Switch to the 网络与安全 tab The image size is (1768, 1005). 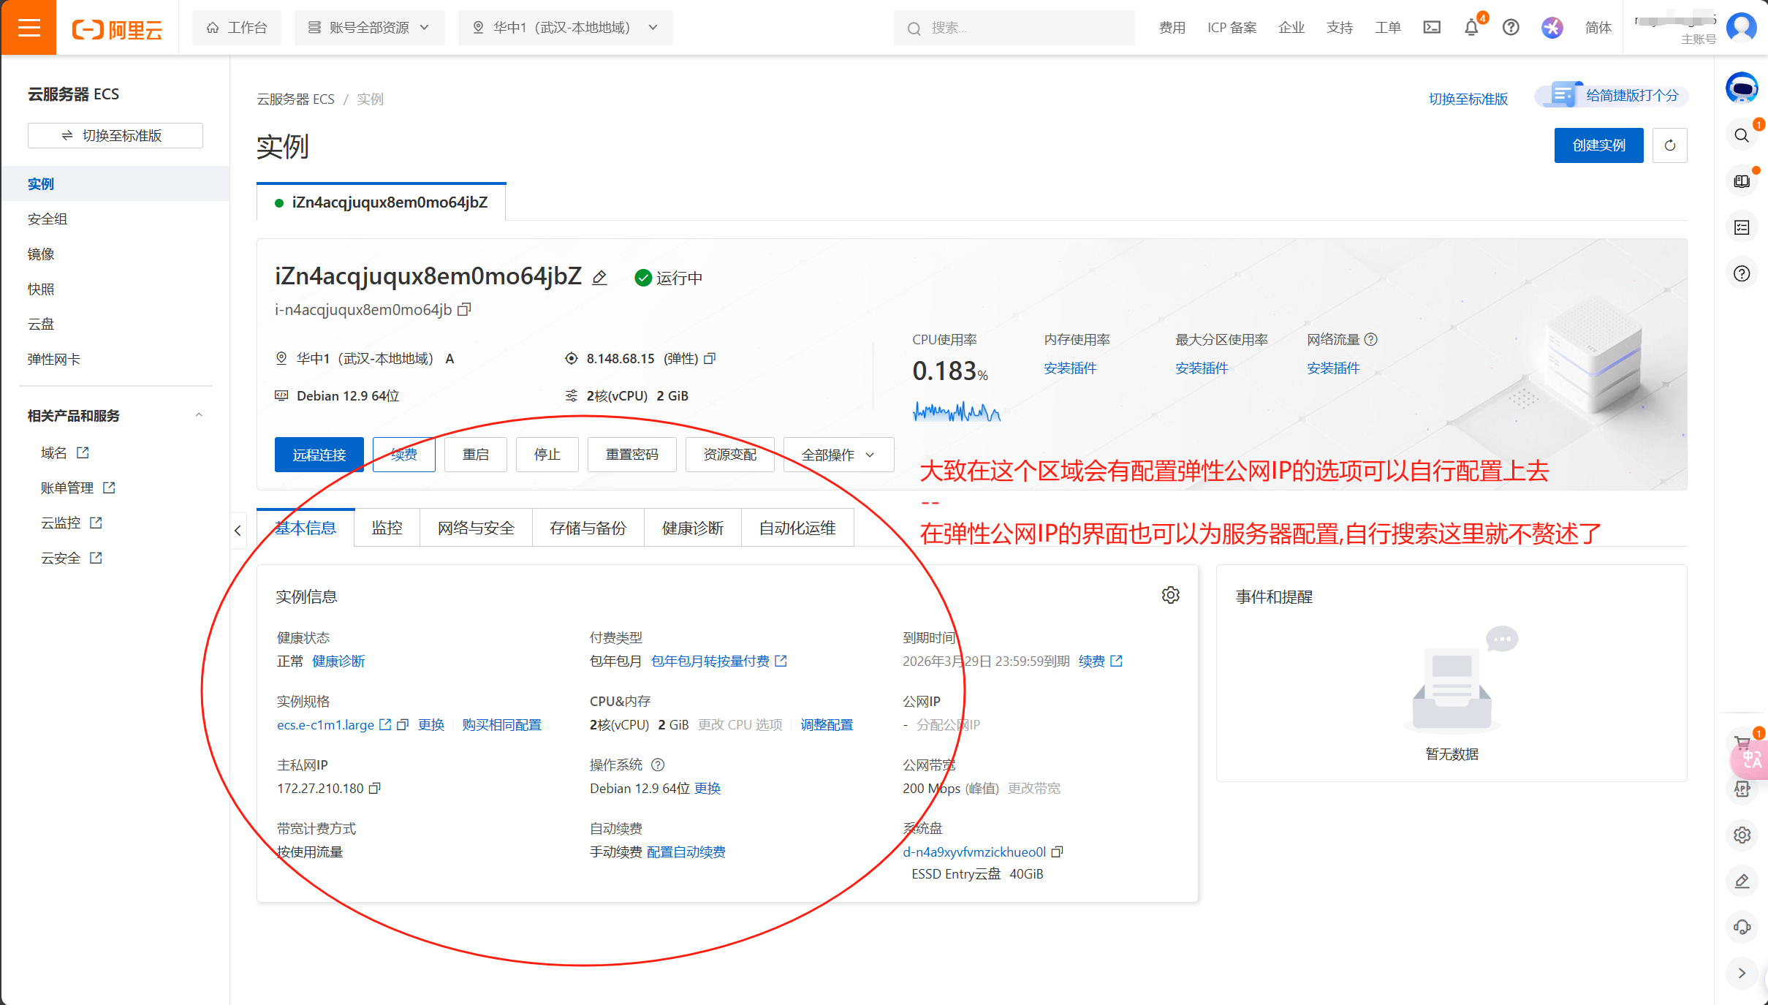coord(476,528)
